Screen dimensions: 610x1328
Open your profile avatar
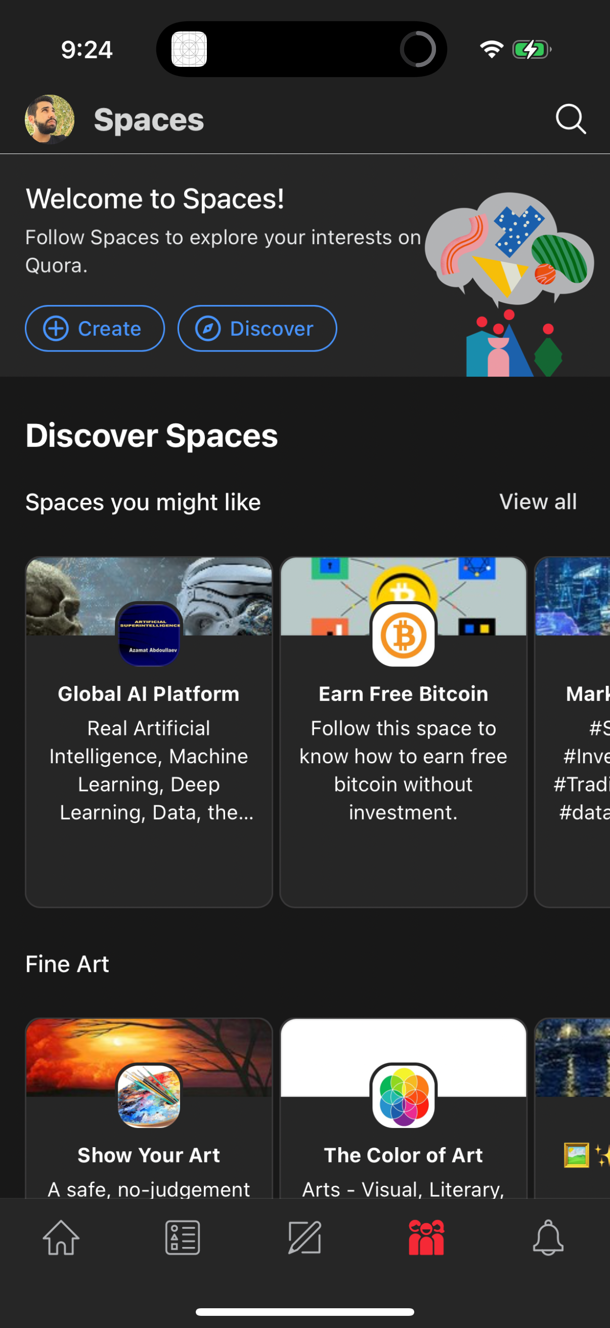pyautogui.click(x=50, y=119)
